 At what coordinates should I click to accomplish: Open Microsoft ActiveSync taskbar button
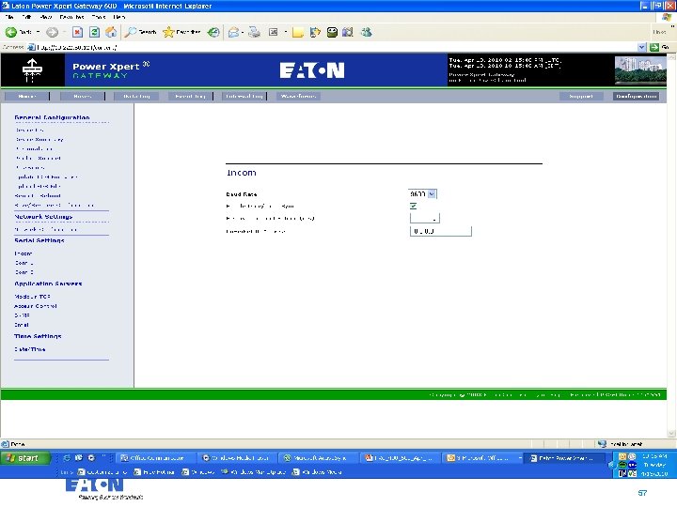[318, 458]
